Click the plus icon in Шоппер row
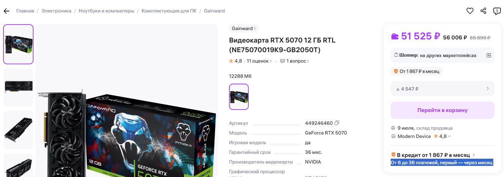The width and height of the screenshot is (504, 177). (x=488, y=55)
